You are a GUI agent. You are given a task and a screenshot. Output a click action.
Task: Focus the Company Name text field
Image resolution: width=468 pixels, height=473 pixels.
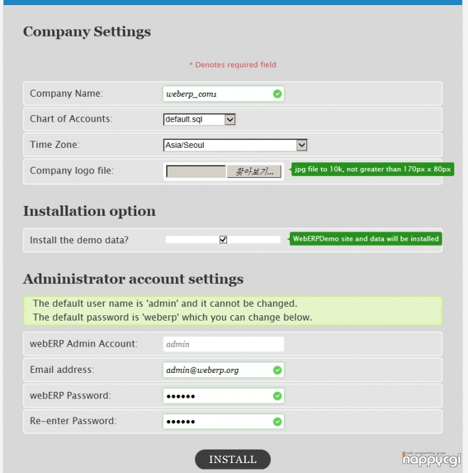tap(223, 94)
